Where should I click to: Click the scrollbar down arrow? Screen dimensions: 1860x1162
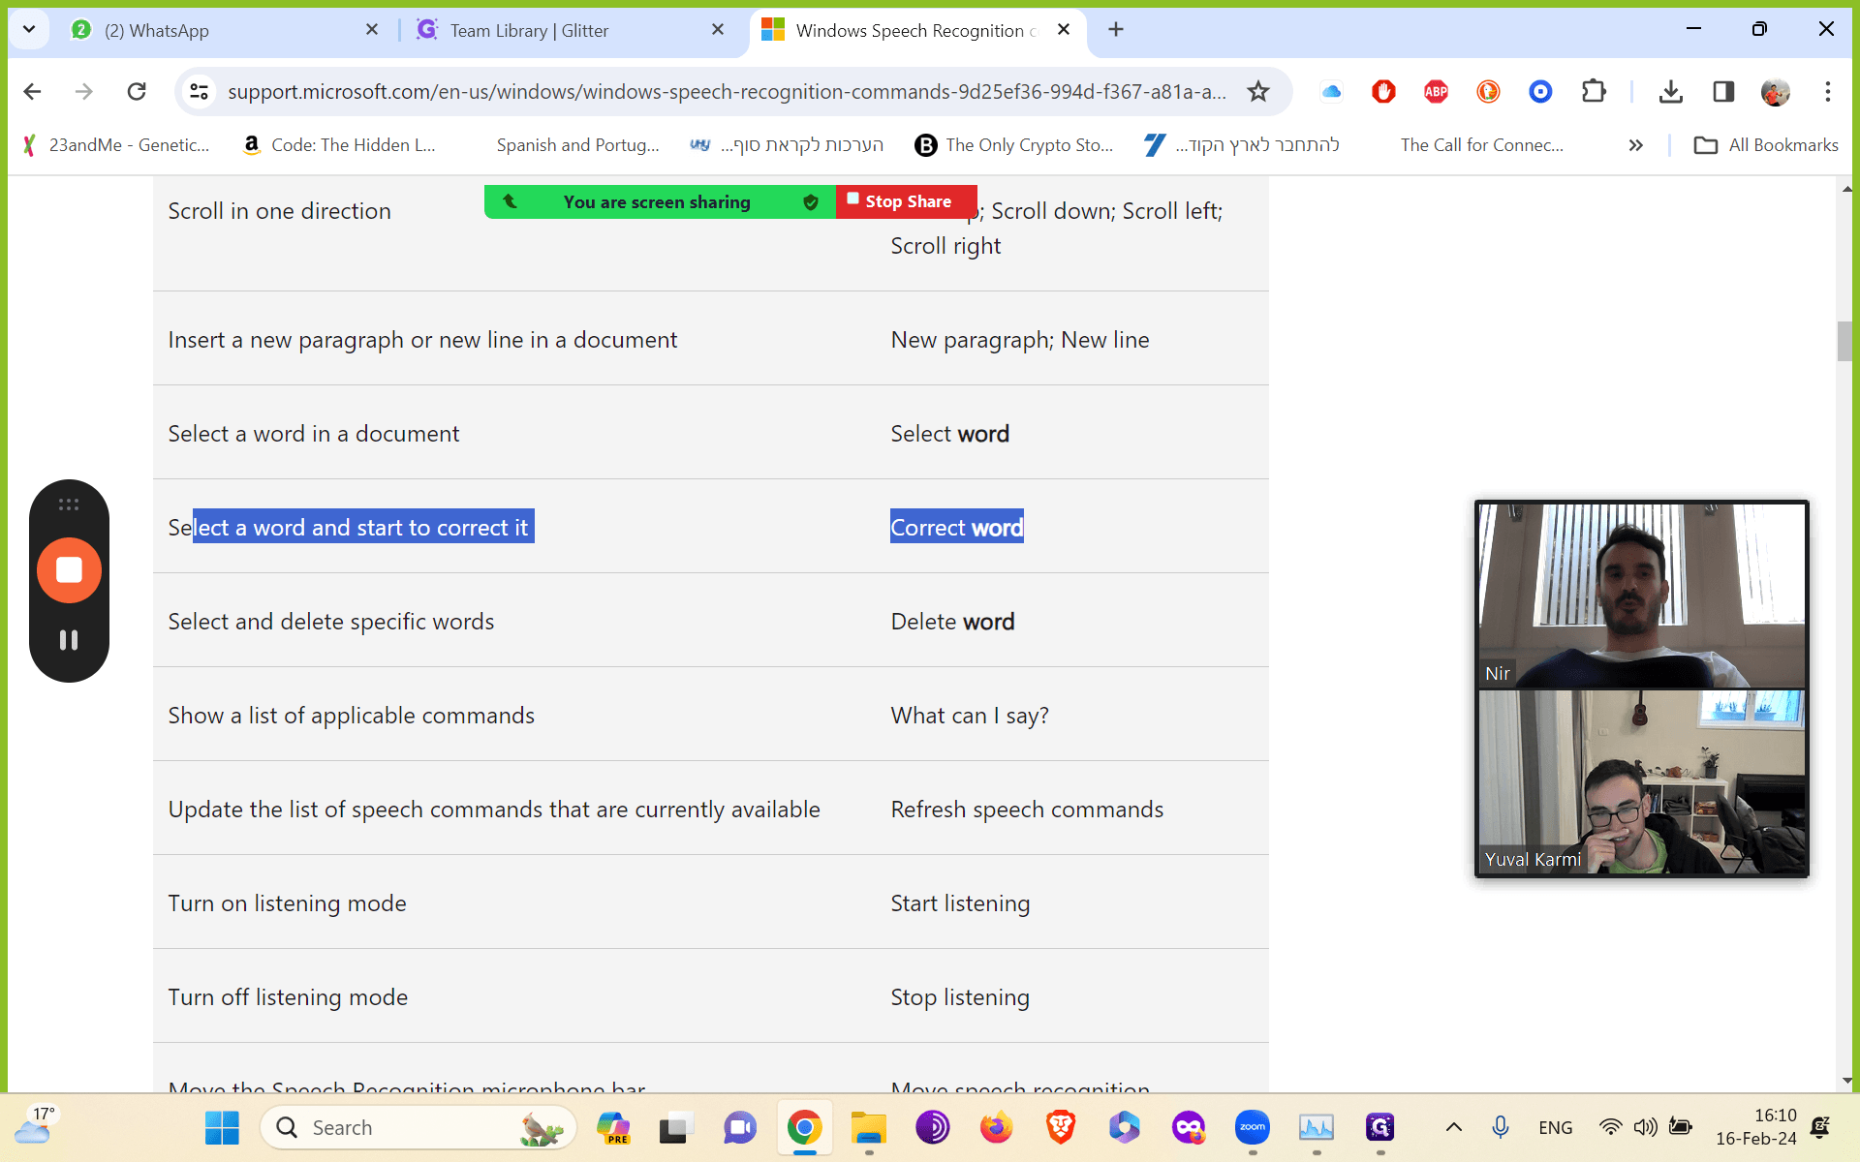pos(1846,1081)
